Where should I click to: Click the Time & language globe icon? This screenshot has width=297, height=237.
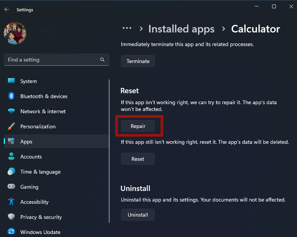click(11, 172)
